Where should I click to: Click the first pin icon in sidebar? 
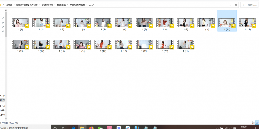coord(3,18)
